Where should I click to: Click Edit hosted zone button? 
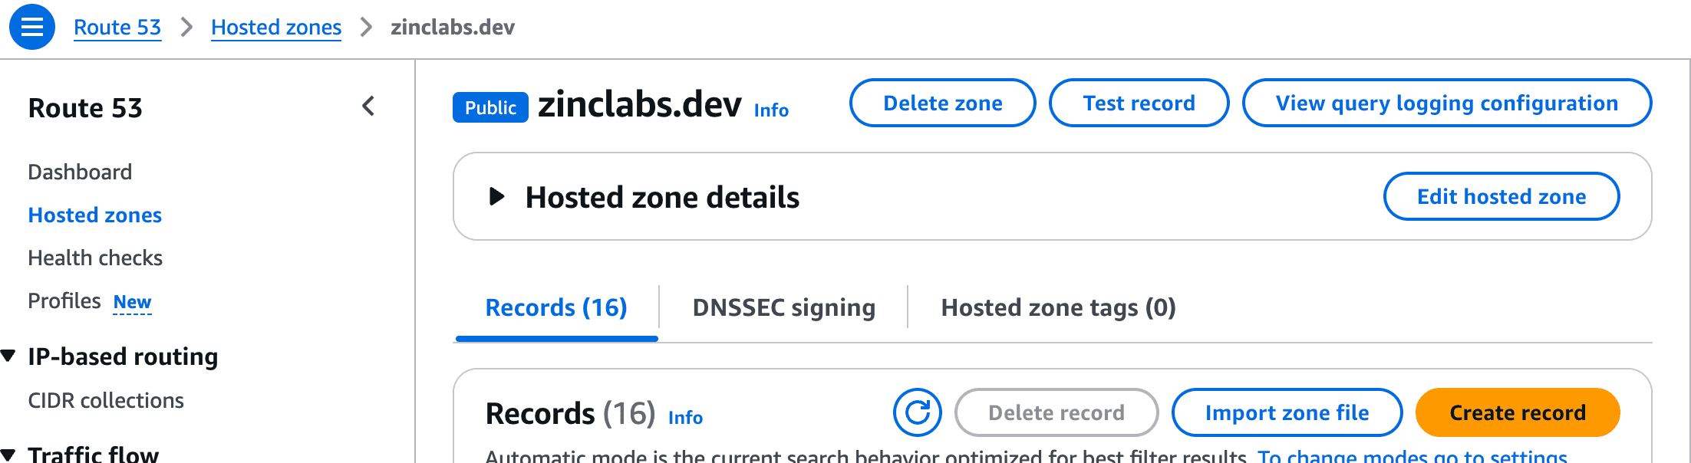[1501, 196]
